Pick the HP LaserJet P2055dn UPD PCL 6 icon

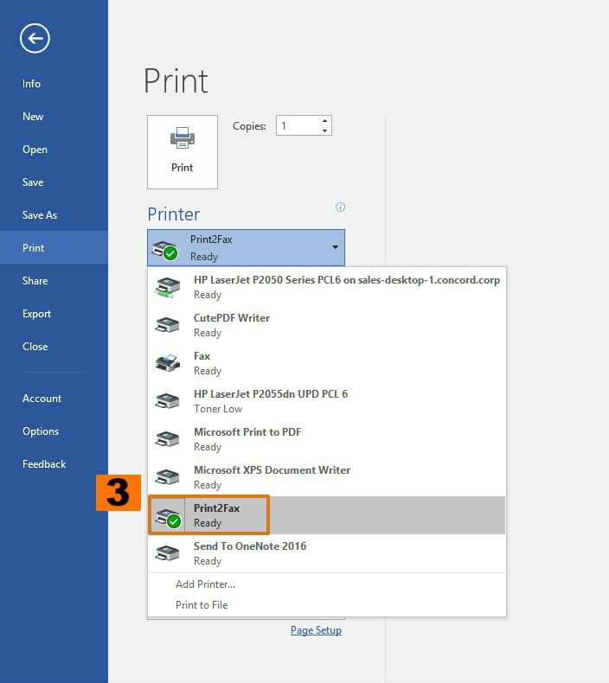click(167, 401)
